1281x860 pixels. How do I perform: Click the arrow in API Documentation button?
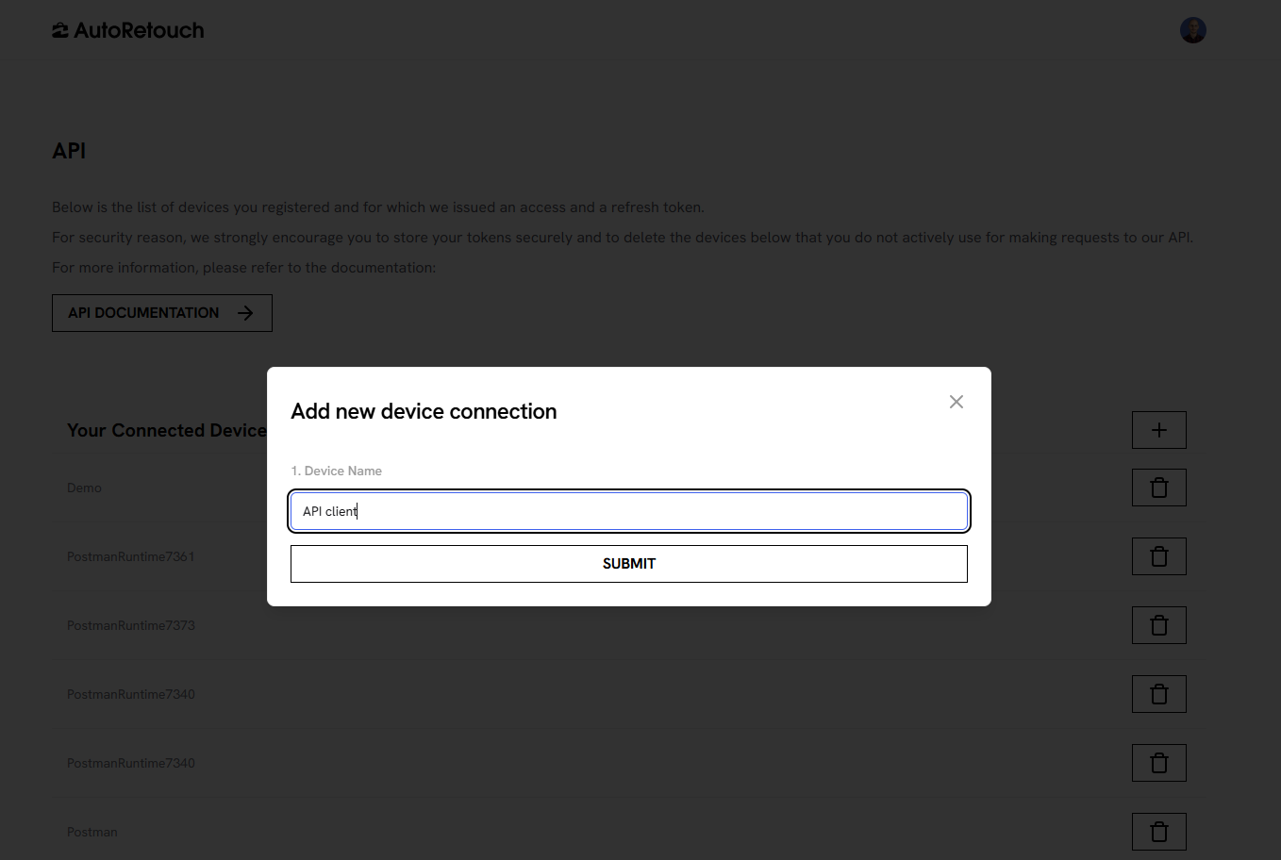(x=245, y=313)
